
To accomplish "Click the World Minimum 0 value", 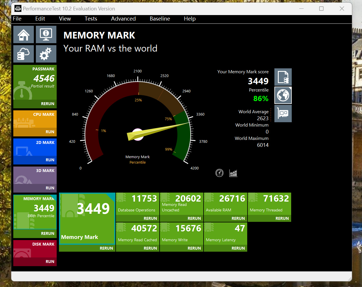I will 267,131.
